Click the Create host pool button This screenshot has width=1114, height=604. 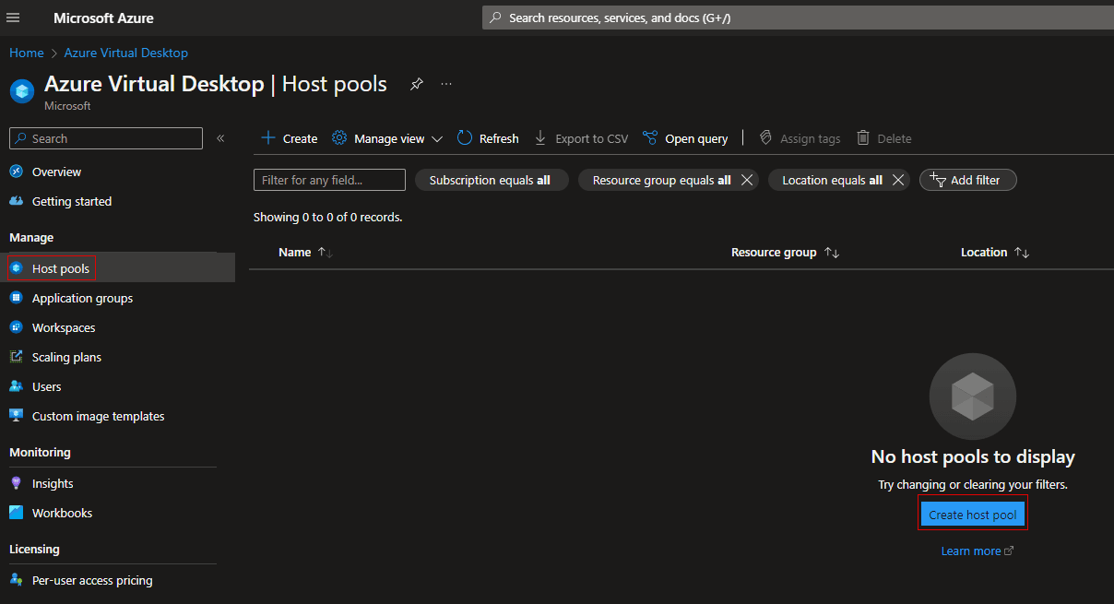point(972,515)
